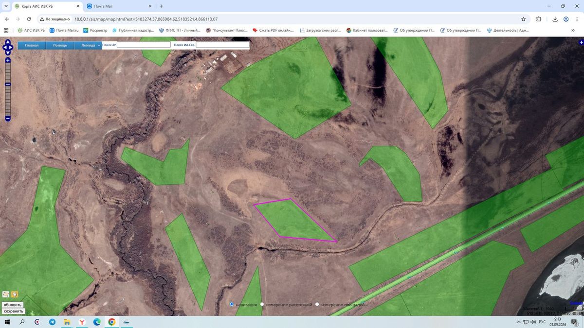Click Не защищено site info indicator

(x=55, y=19)
